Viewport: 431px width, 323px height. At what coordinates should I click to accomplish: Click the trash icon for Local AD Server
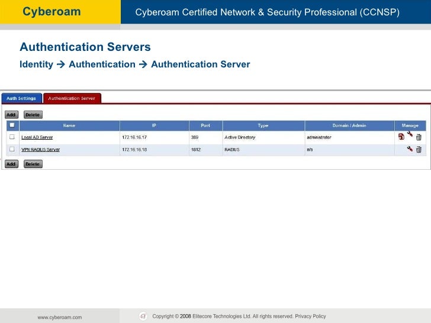(419, 137)
